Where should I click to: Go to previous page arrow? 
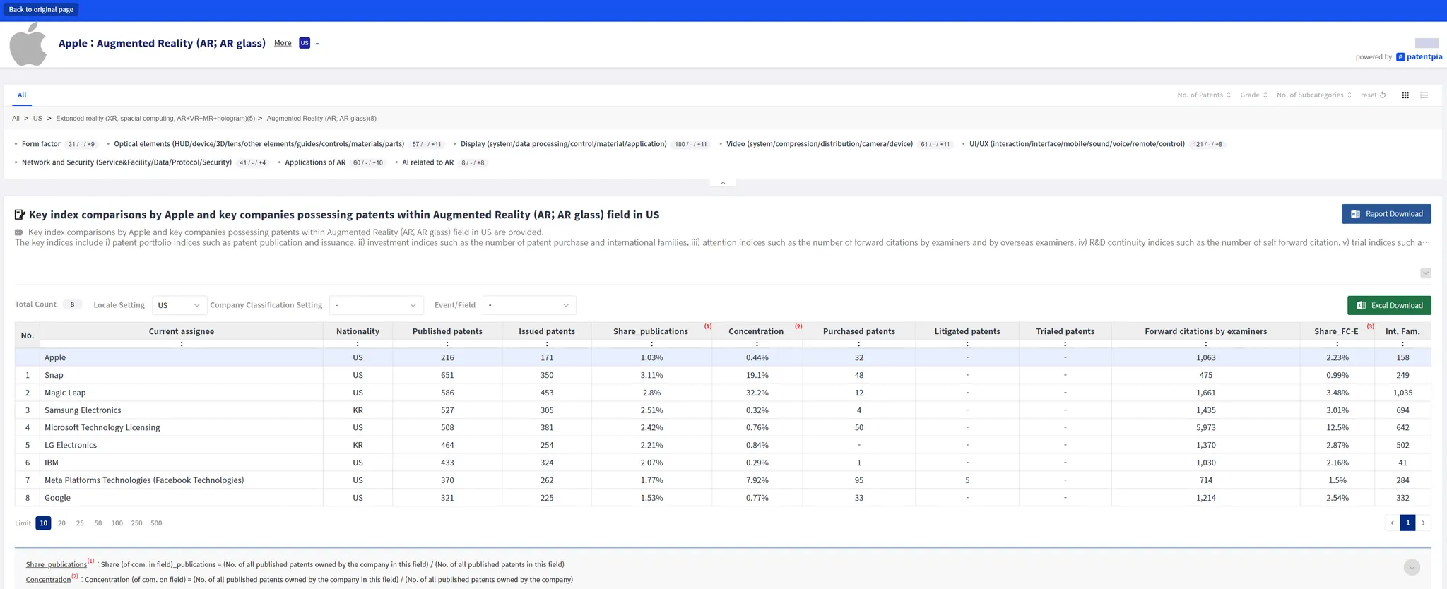pos(1392,523)
